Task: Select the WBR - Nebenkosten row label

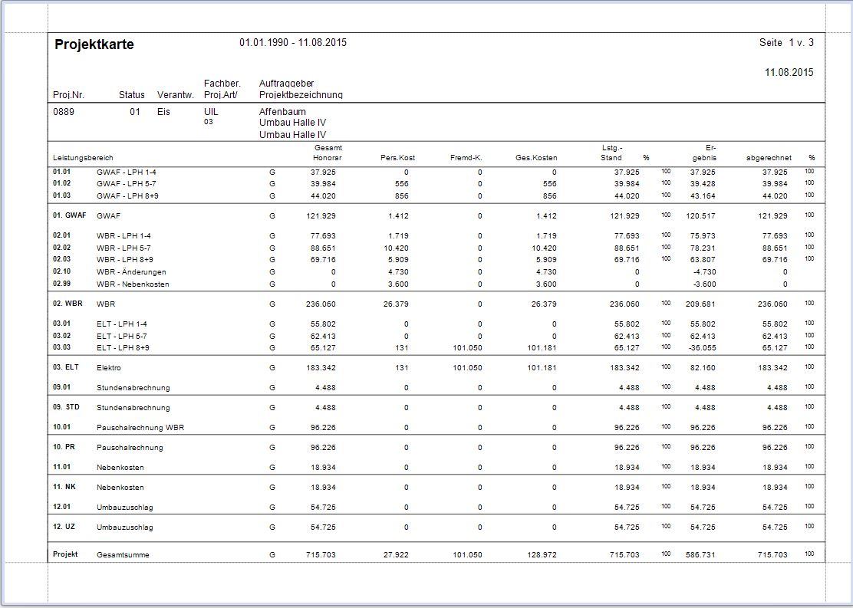Action: click(133, 284)
